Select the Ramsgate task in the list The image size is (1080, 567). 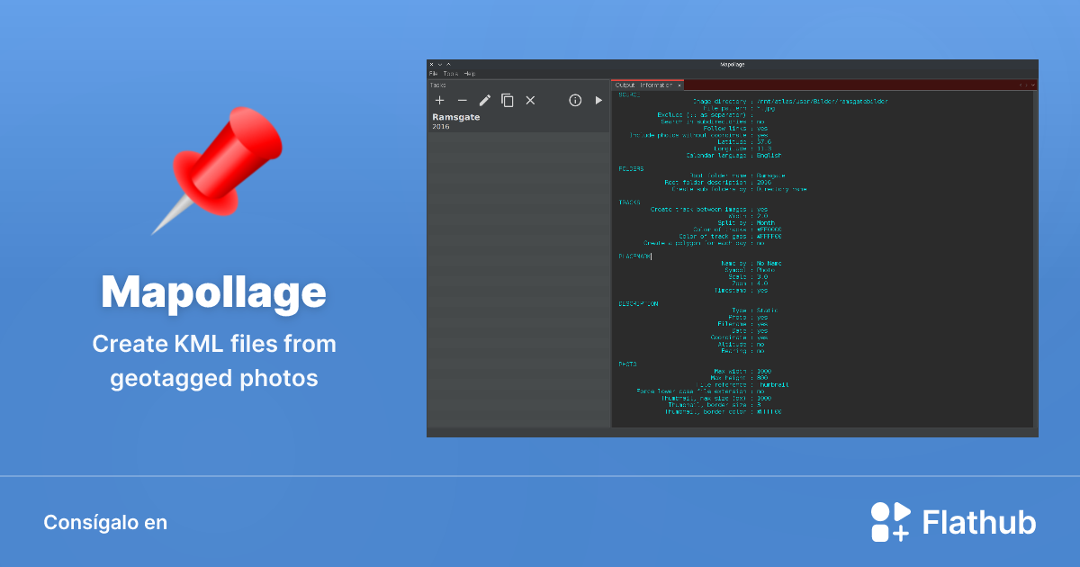point(455,121)
